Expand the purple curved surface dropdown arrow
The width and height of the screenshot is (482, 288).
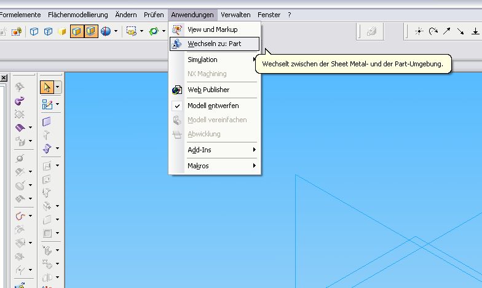[30, 128]
